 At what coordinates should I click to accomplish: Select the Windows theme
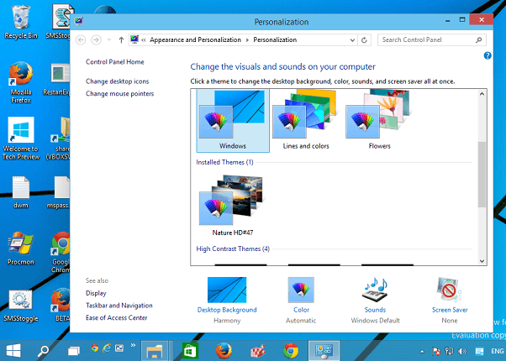pos(233,121)
